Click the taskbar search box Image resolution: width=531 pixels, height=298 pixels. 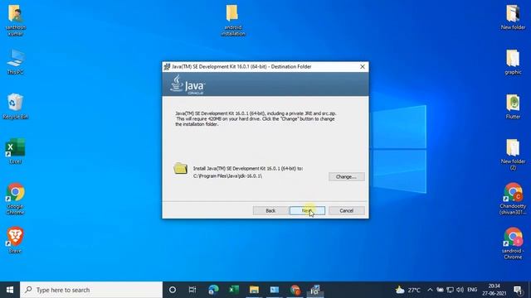pos(91,290)
